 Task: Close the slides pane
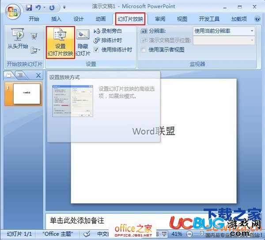(x=38, y=75)
